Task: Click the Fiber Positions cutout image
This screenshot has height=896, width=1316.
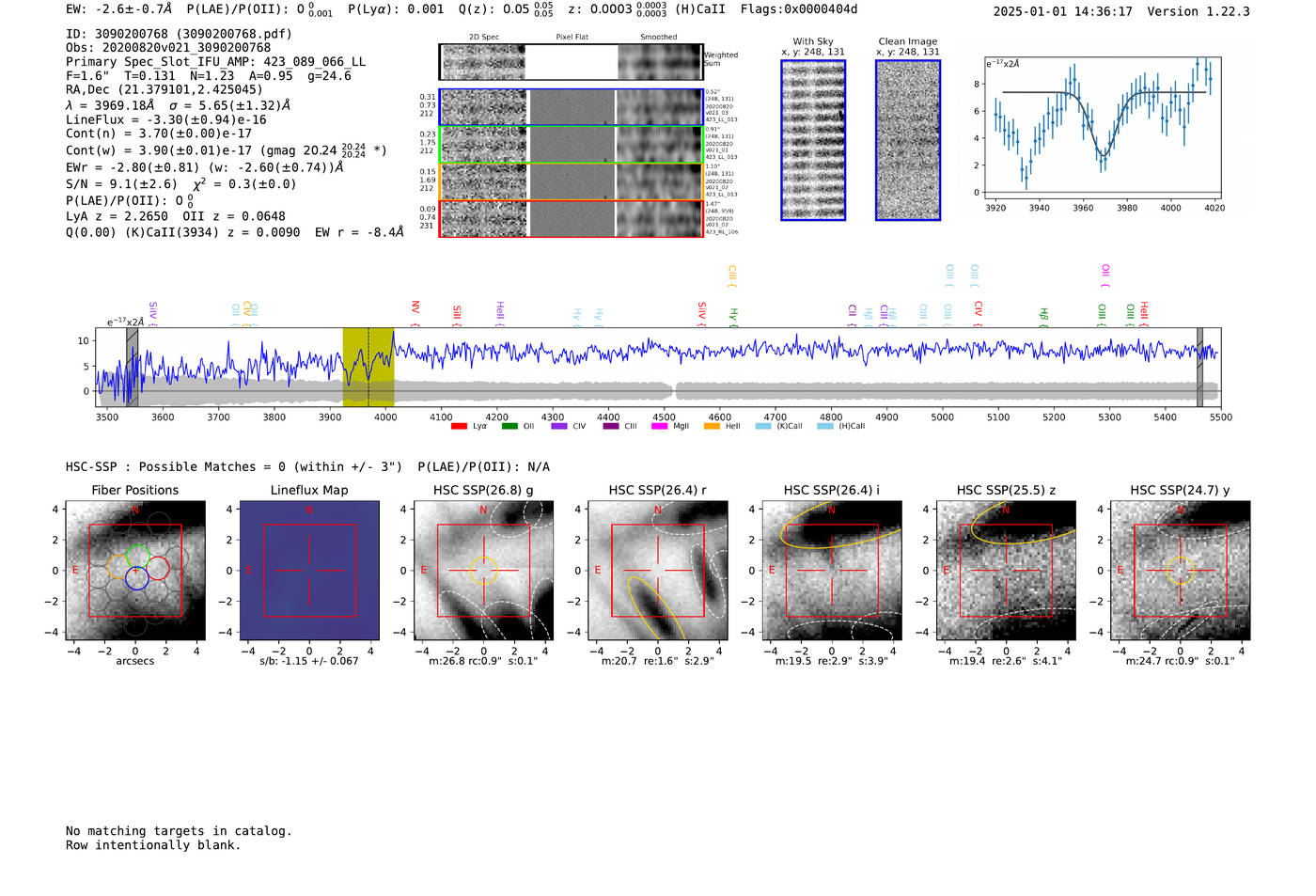Action: 135,571
